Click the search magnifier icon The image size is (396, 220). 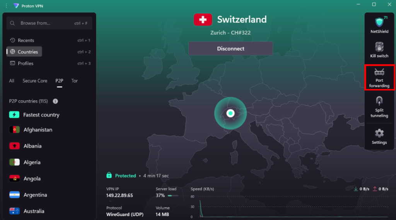(12, 23)
